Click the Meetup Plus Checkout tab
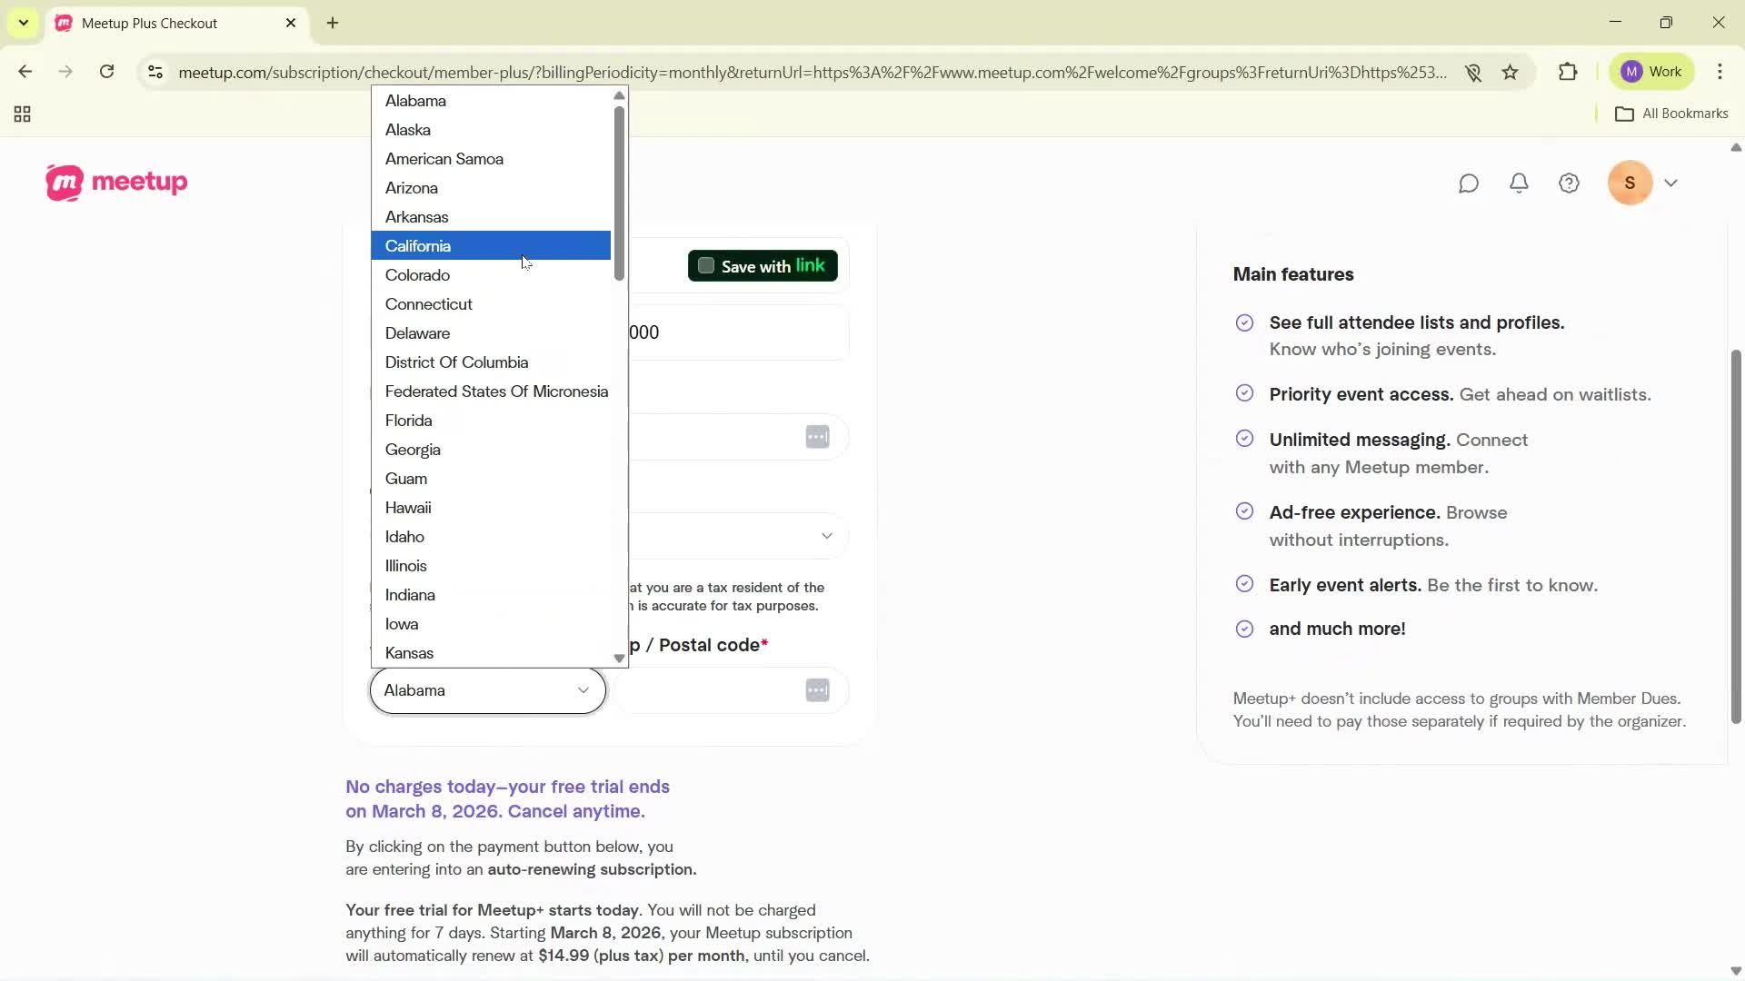Image resolution: width=1745 pixels, height=981 pixels. pyautogui.click(x=162, y=23)
